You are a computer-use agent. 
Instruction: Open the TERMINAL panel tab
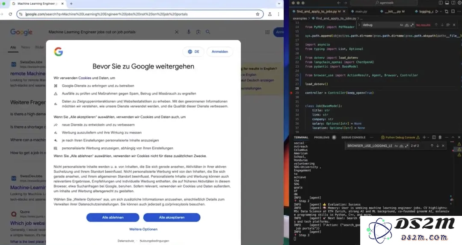click(301, 137)
